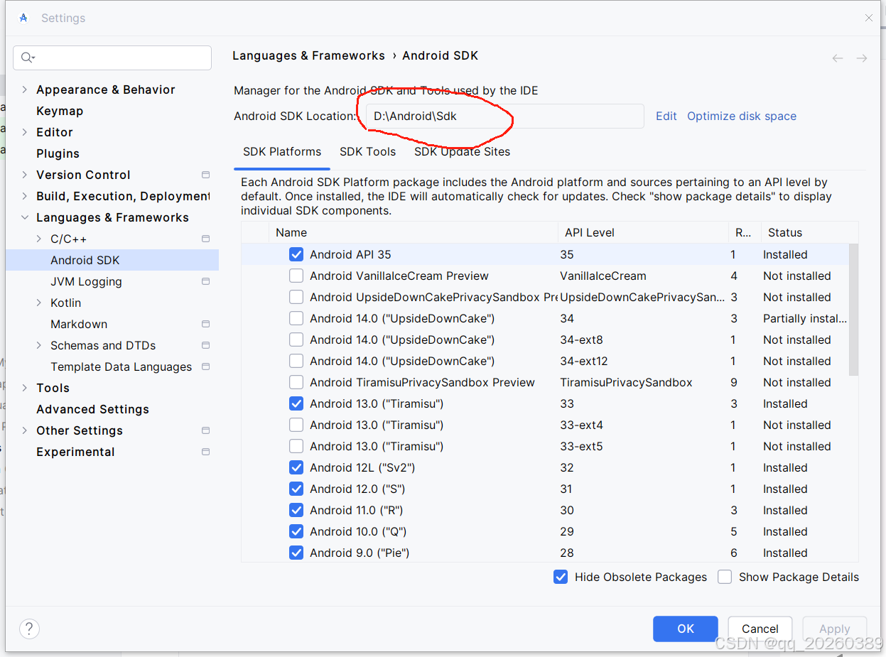Click the settings search input field
Screen dimensions: 886x657
112,58
